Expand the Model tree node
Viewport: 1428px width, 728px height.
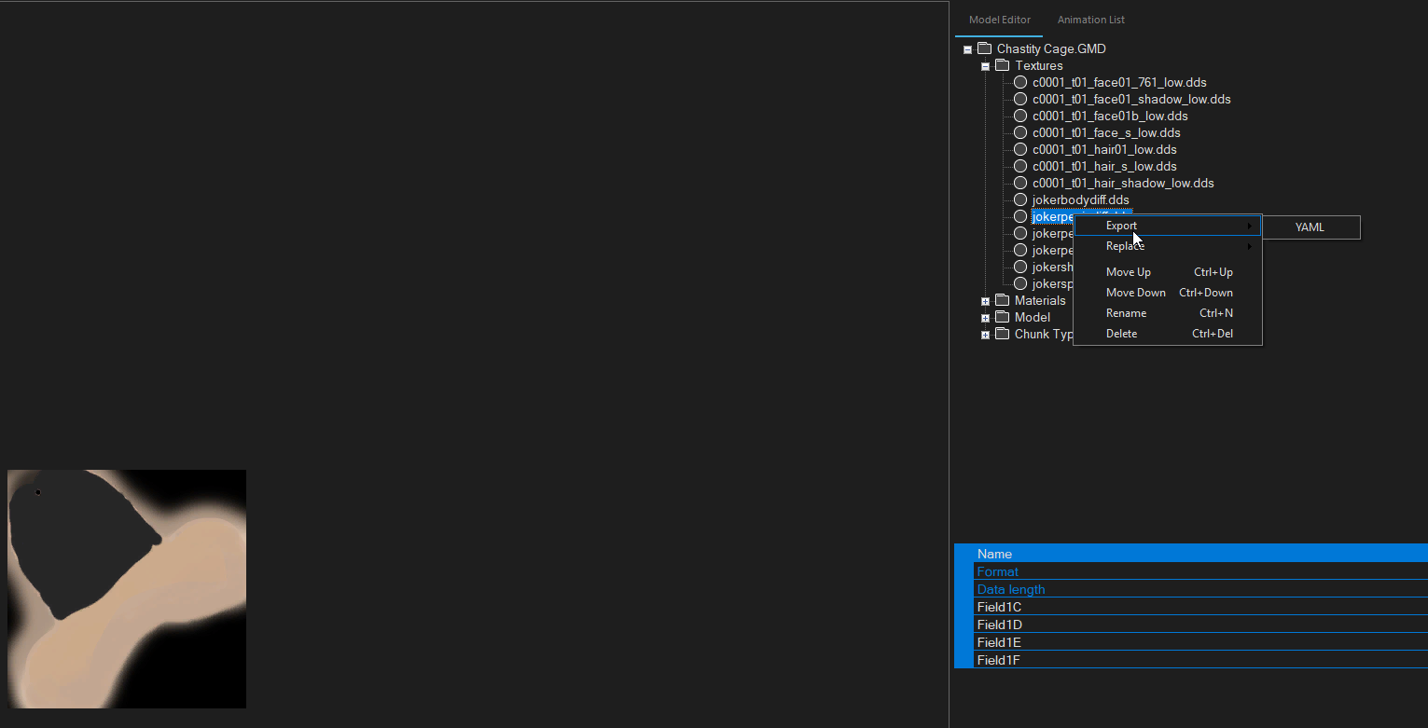click(x=985, y=318)
